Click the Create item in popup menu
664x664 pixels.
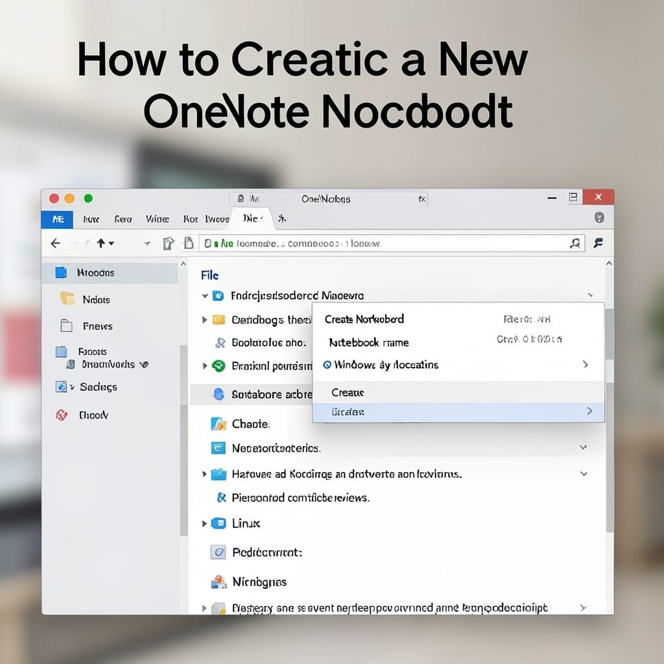458,392
